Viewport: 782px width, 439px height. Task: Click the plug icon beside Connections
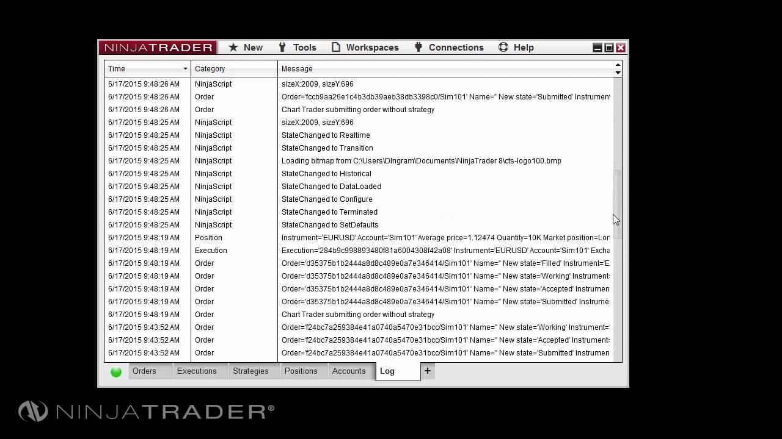point(418,48)
